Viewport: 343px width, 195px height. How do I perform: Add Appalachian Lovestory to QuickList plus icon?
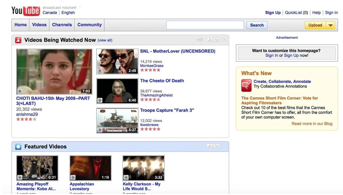(x=73, y=177)
